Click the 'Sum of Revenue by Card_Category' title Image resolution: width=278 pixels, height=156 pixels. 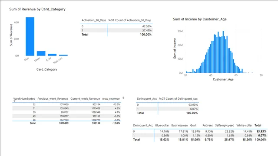pyautogui.click(x=37, y=9)
